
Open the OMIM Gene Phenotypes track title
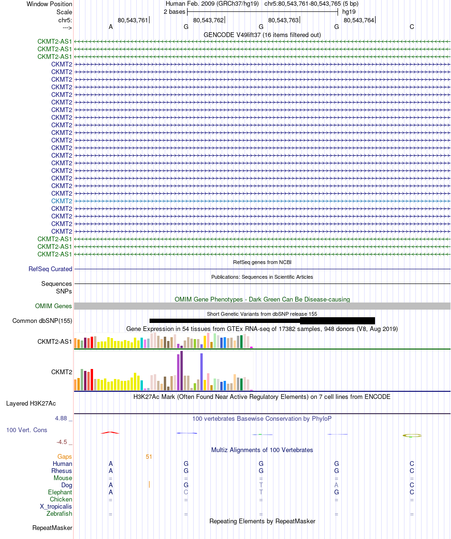[x=262, y=299]
